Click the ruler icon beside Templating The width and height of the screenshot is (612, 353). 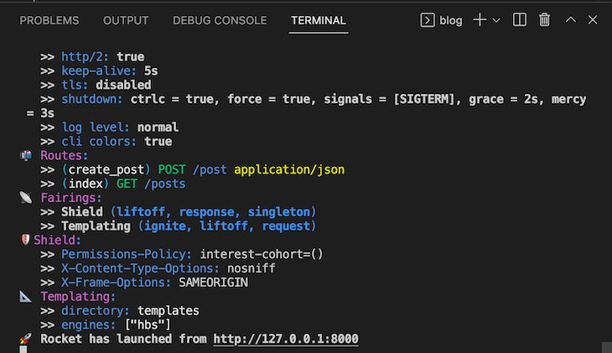pos(25,296)
